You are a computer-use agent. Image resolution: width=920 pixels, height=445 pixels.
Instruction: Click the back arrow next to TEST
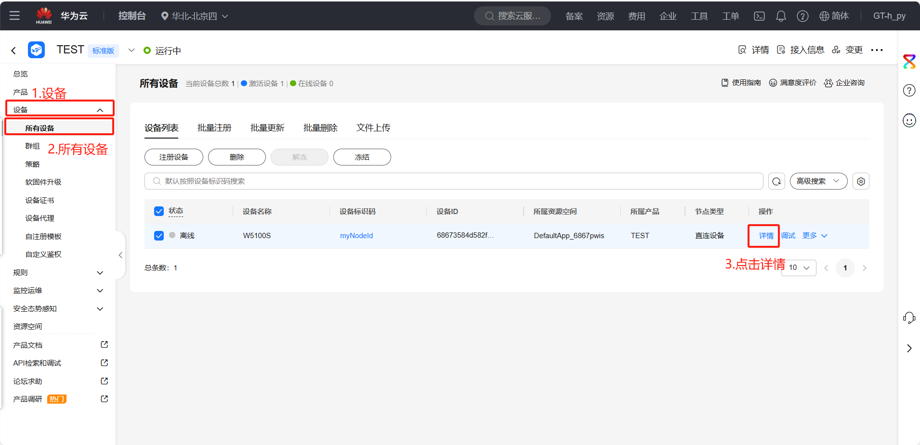(x=13, y=51)
